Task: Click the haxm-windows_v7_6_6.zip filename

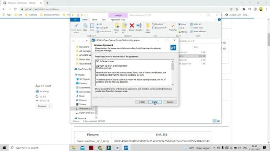Action: point(93,141)
